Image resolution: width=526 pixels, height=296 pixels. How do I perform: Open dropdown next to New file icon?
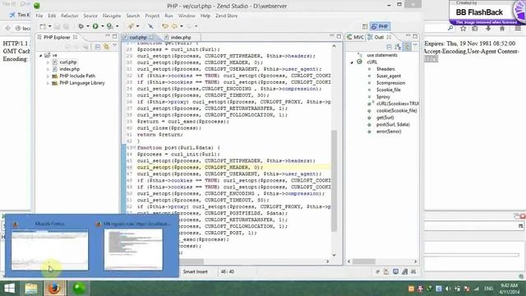tap(49, 26)
